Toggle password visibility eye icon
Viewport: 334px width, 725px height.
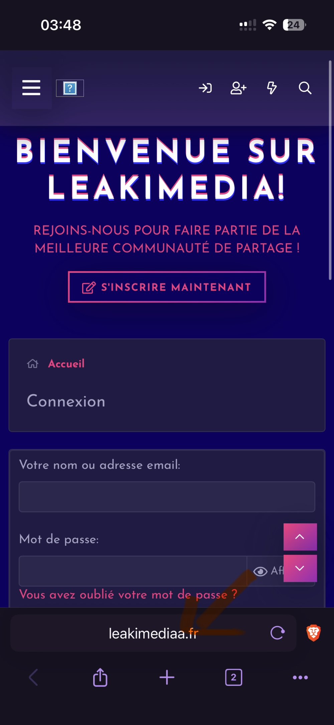pyautogui.click(x=261, y=571)
